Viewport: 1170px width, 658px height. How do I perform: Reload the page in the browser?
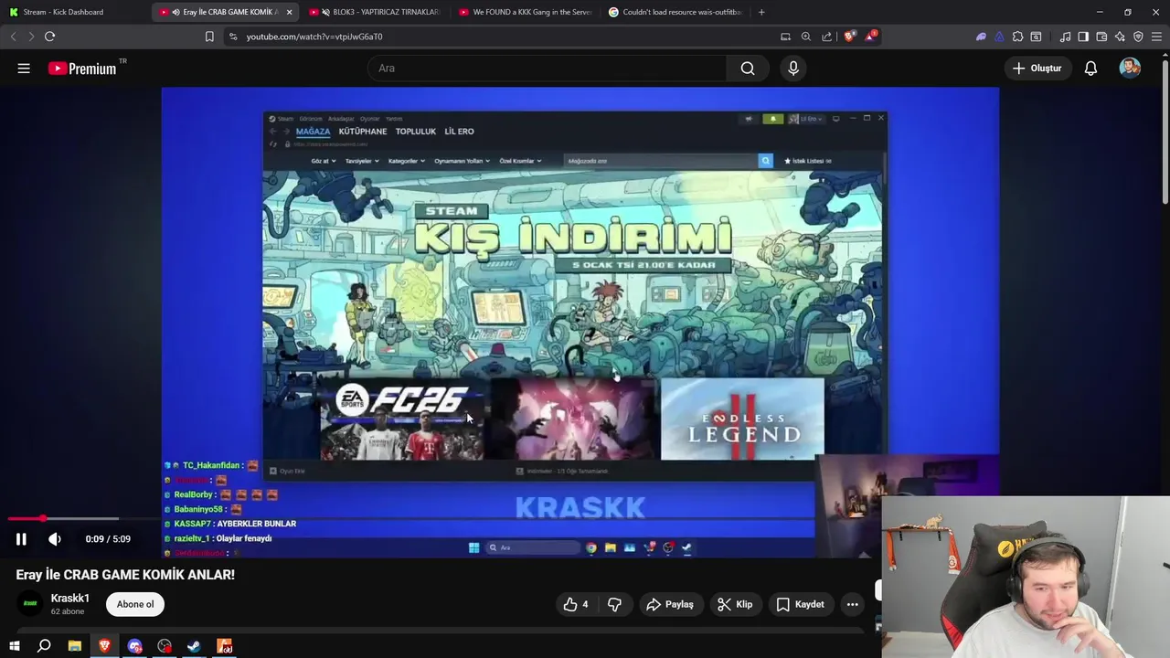(49, 37)
